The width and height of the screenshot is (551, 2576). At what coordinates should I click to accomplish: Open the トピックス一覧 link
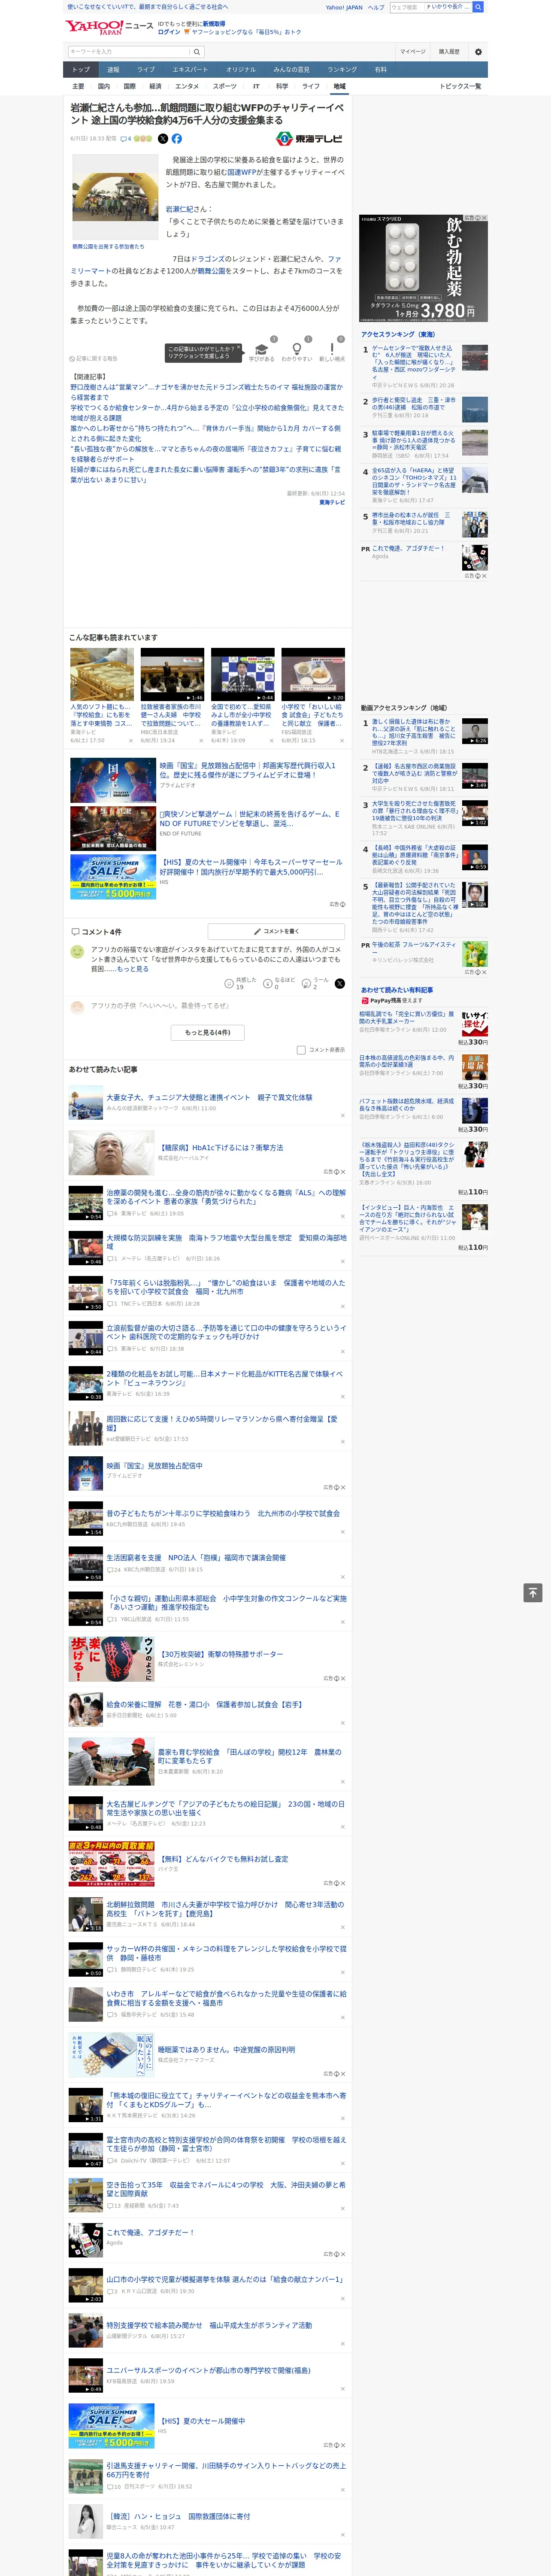coord(461,86)
